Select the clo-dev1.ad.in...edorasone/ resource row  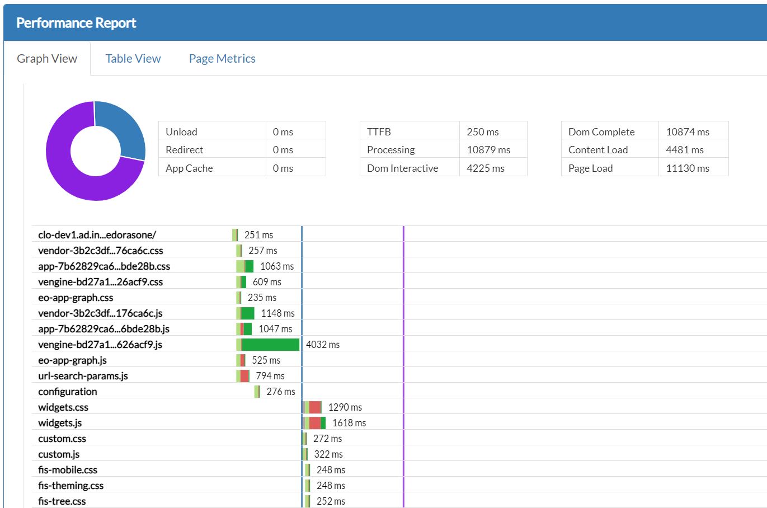399,234
